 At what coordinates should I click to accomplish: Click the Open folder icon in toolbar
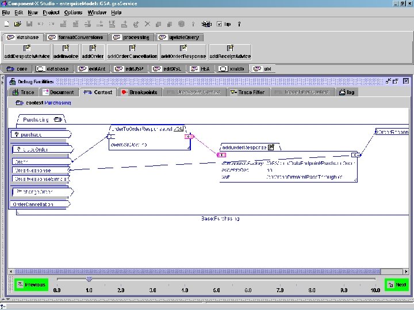coord(18,24)
